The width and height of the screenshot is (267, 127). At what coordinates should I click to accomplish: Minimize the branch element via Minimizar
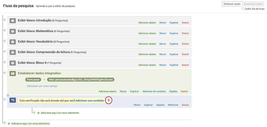173,105
